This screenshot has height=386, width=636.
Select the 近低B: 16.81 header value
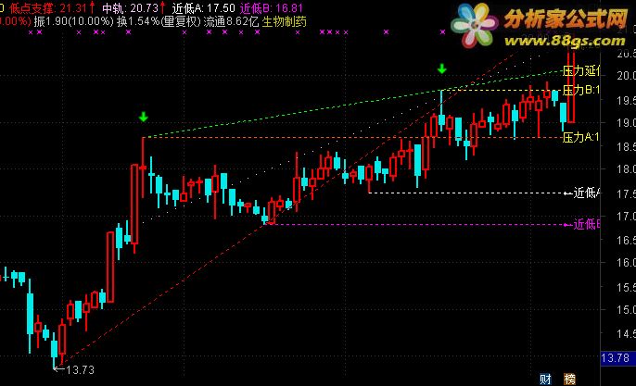point(272,7)
